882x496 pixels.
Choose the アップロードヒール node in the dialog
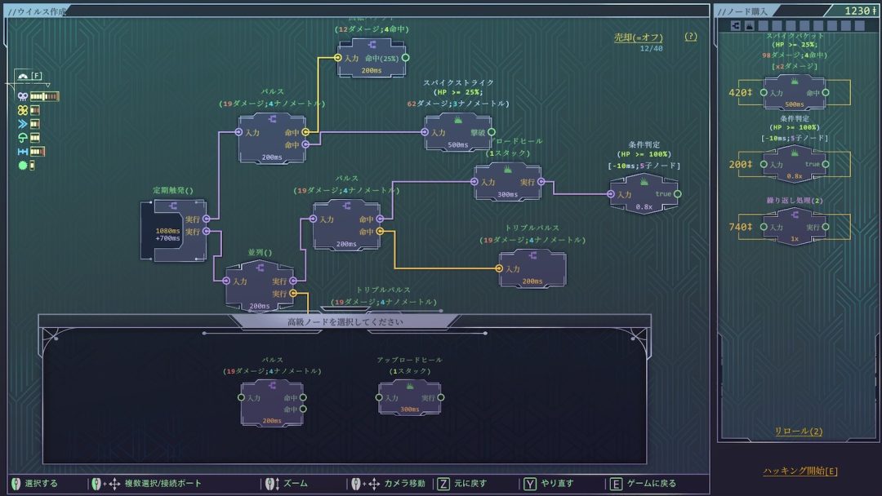point(409,398)
